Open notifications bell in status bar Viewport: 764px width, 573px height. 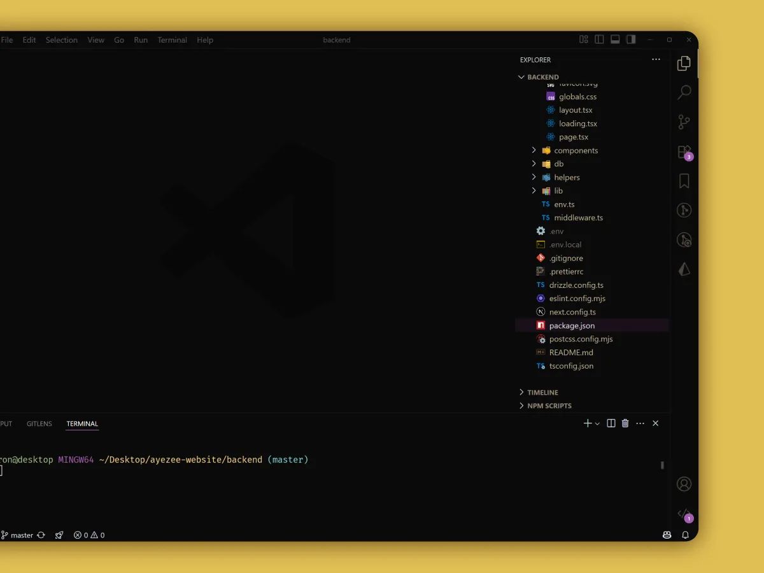[x=686, y=535]
